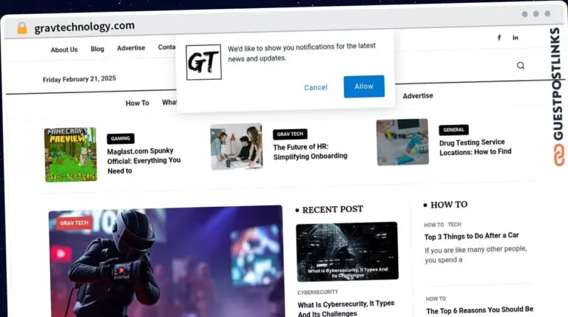The width and height of the screenshot is (568, 317).
Task: Click the Facebook icon in the header
Action: point(498,38)
